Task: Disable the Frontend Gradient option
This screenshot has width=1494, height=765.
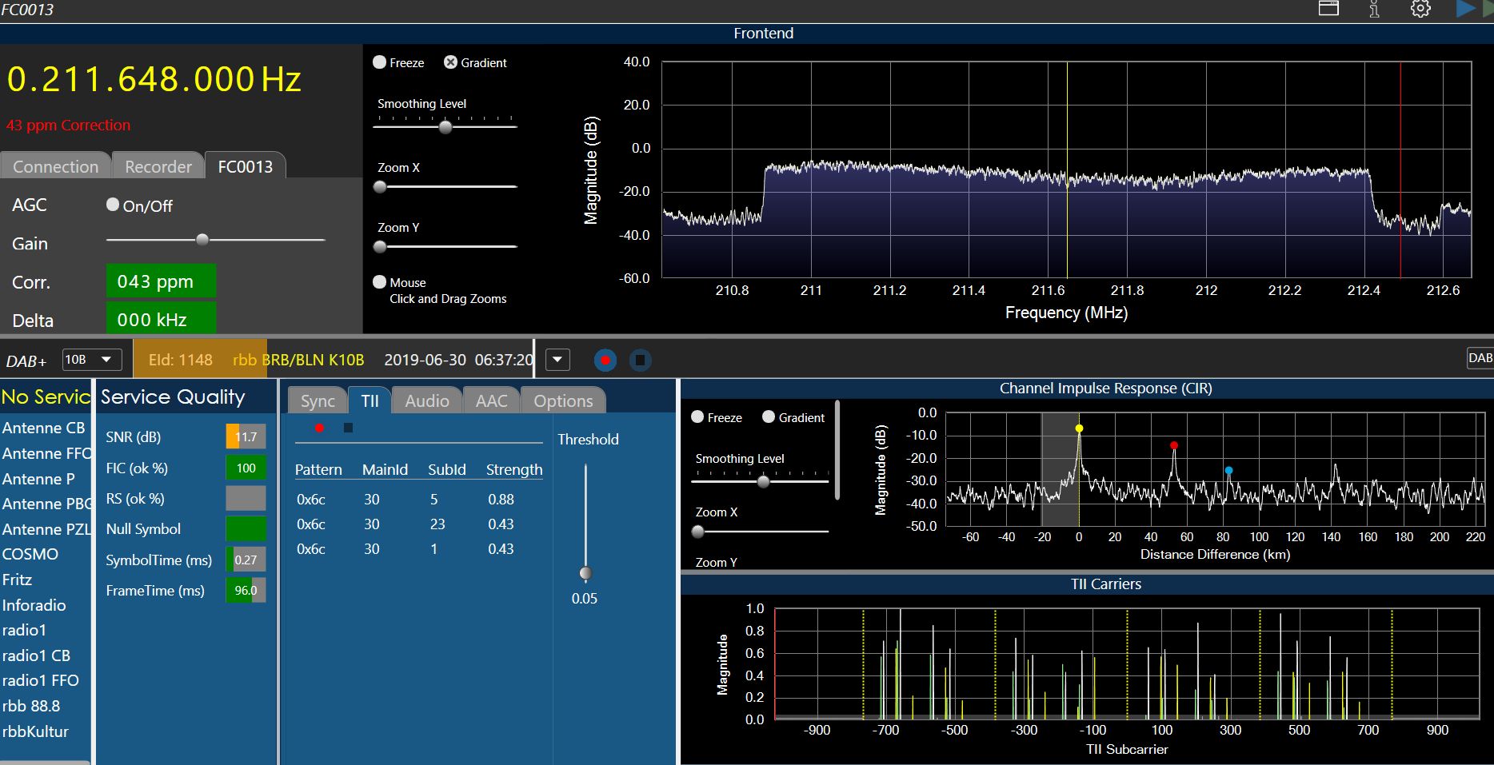Action: pos(450,62)
